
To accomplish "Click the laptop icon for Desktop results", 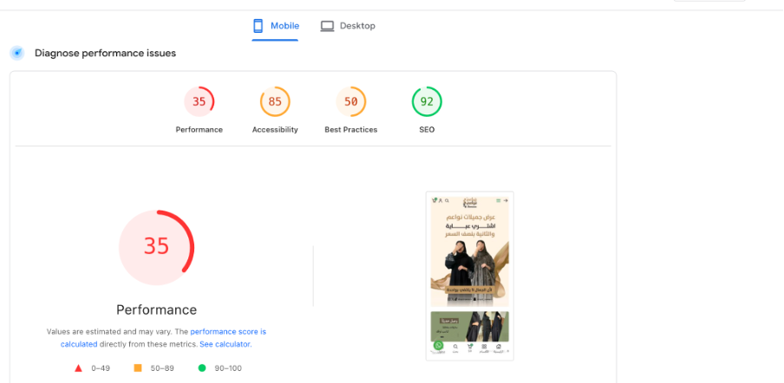I will [x=327, y=26].
